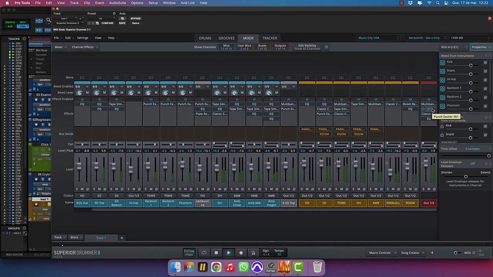Toggle Racktom 2 bleed power icon

(x=442, y=98)
